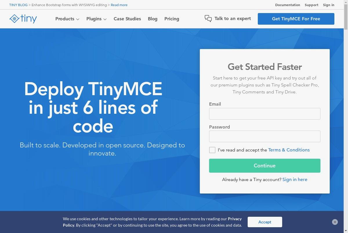The image size is (348, 233).
Task: Click the Sign in here link
Action: [295, 180]
